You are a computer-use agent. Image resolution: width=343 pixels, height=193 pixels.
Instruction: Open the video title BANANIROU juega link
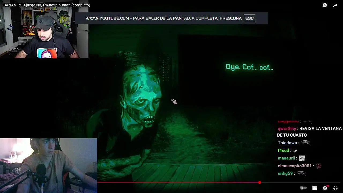pos(47,5)
